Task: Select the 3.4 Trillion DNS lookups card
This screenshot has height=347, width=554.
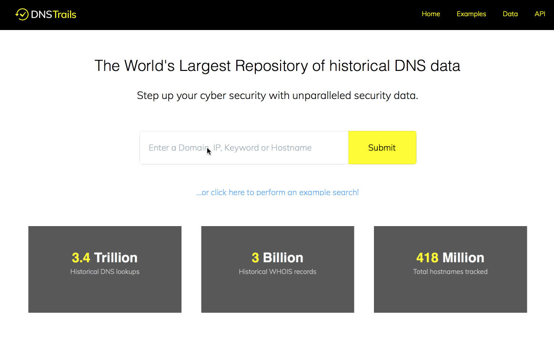Action: [105, 269]
